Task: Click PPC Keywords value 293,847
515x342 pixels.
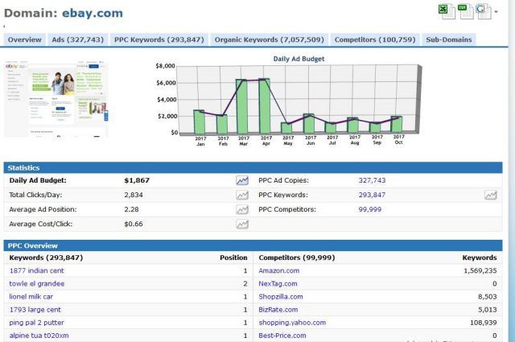Action: (x=372, y=195)
